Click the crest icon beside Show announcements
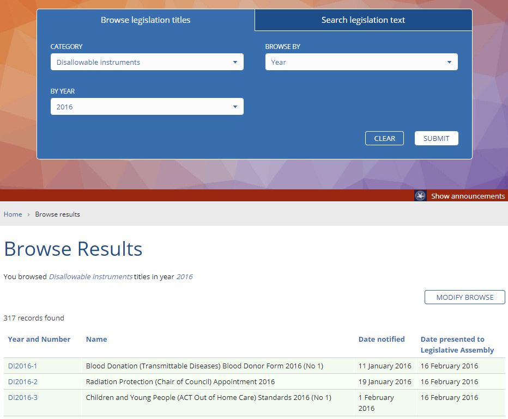The width and height of the screenshot is (508, 419). coord(420,196)
